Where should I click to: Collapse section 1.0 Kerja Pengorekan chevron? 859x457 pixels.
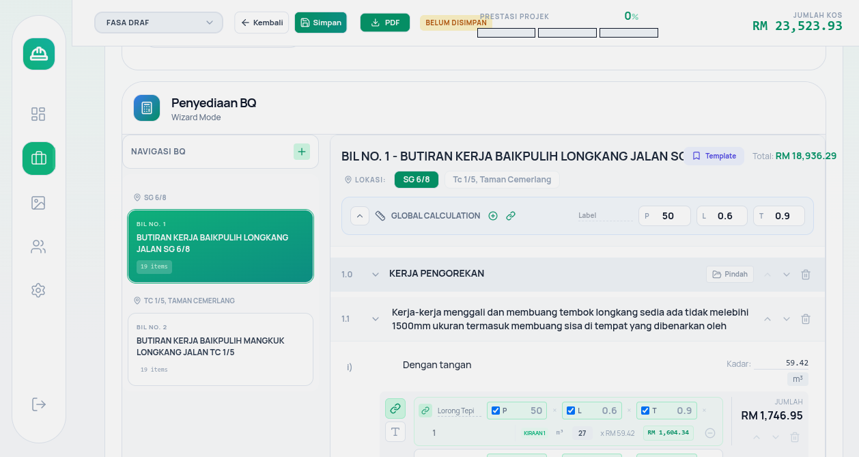coord(375,275)
